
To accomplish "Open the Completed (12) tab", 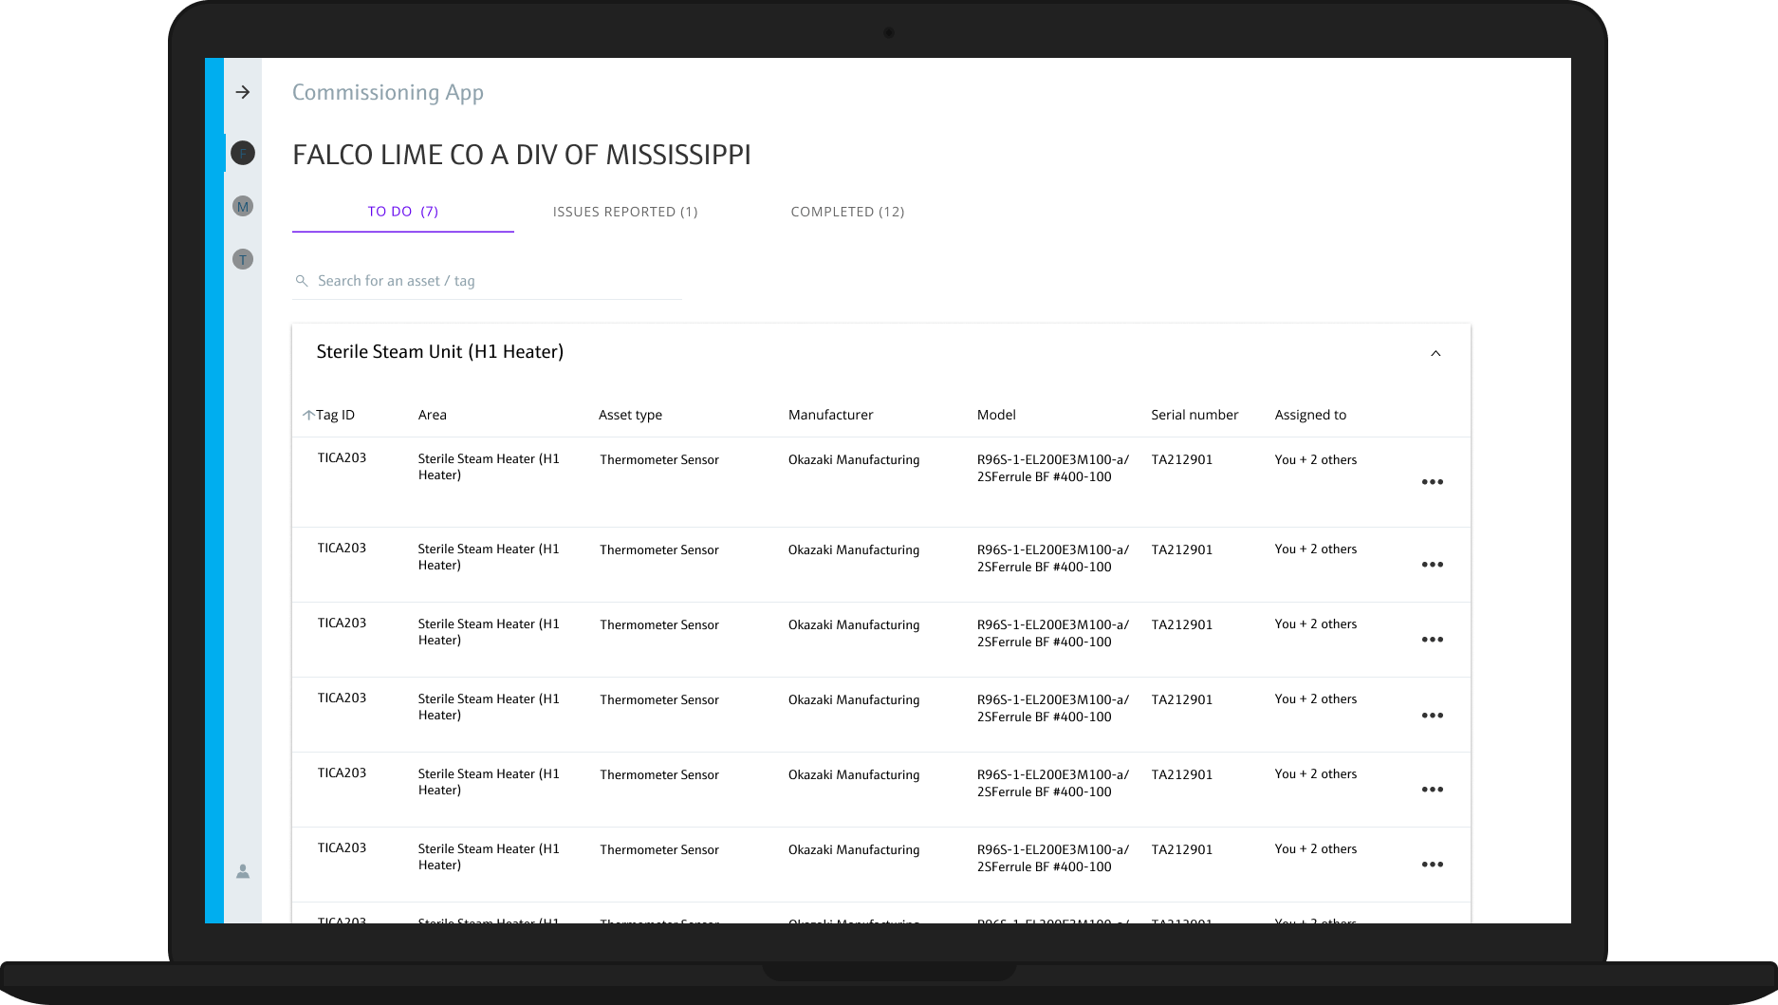I will 847,212.
